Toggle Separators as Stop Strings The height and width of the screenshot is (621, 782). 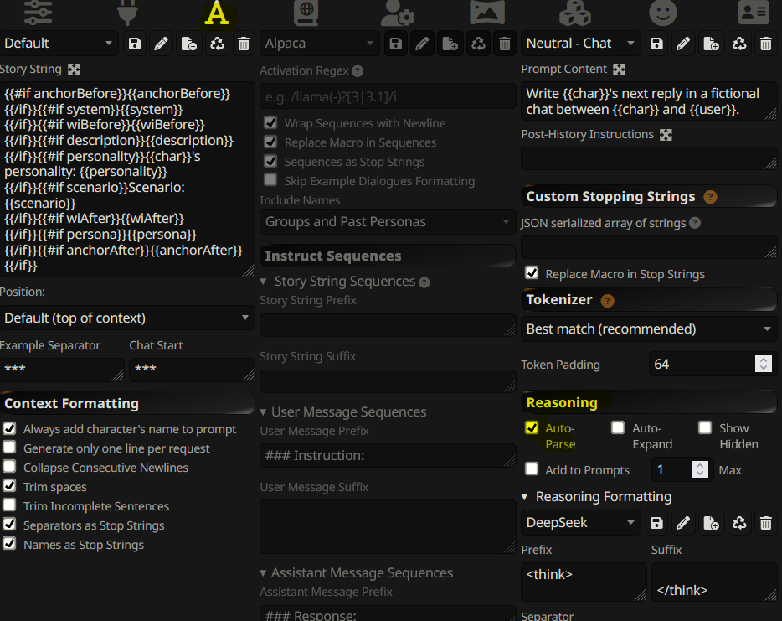click(x=9, y=524)
